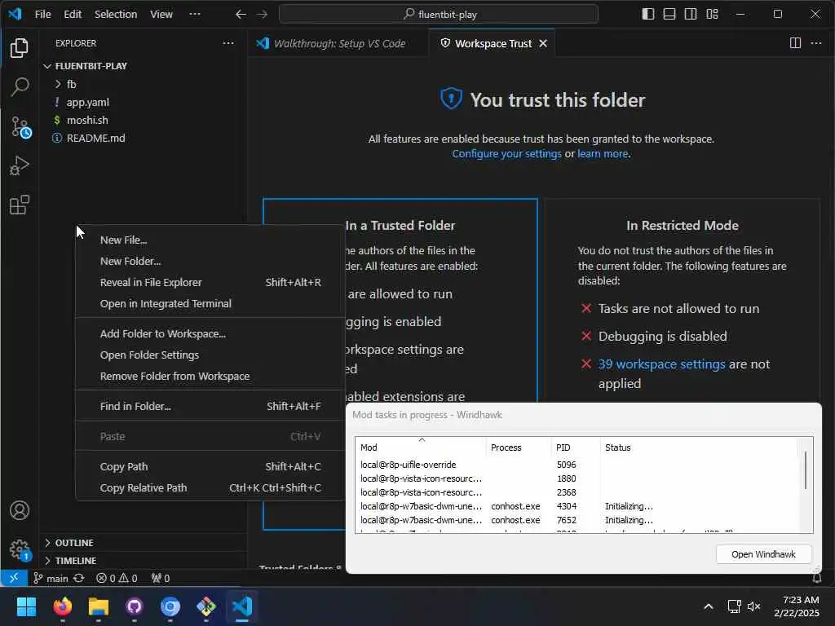This screenshot has width=835, height=626.
Task: Close the Workspace Trust tab
Action: click(x=543, y=43)
